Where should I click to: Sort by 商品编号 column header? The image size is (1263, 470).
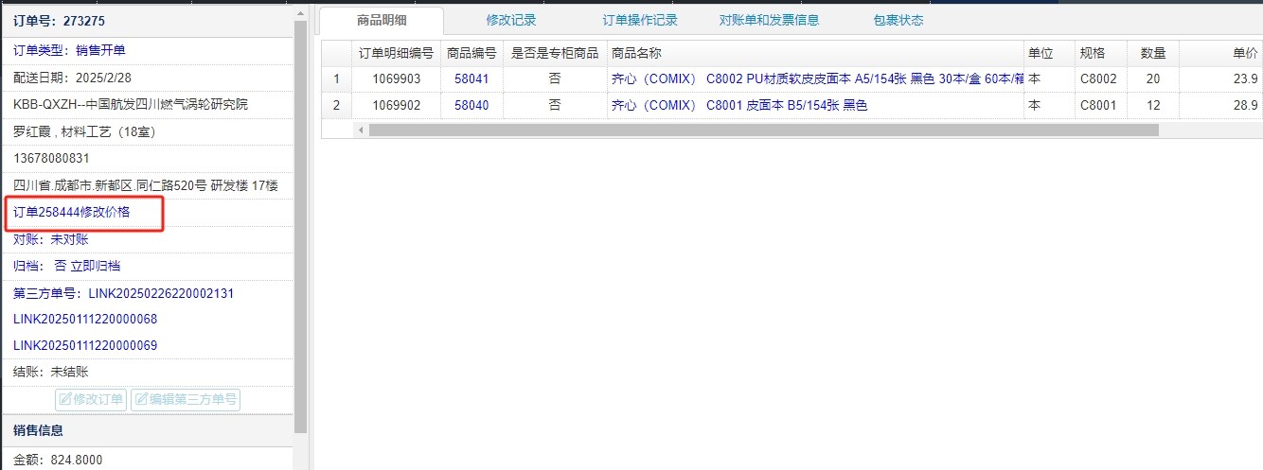pyautogui.click(x=471, y=53)
